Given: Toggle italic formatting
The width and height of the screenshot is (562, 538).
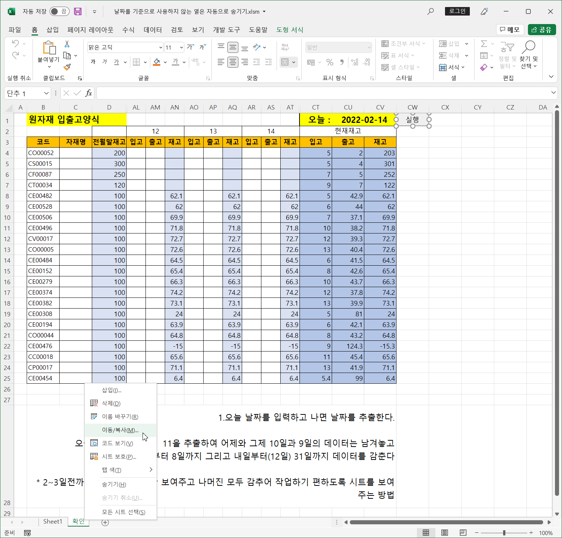Looking at the screenshot, I should tap(105, 62).
